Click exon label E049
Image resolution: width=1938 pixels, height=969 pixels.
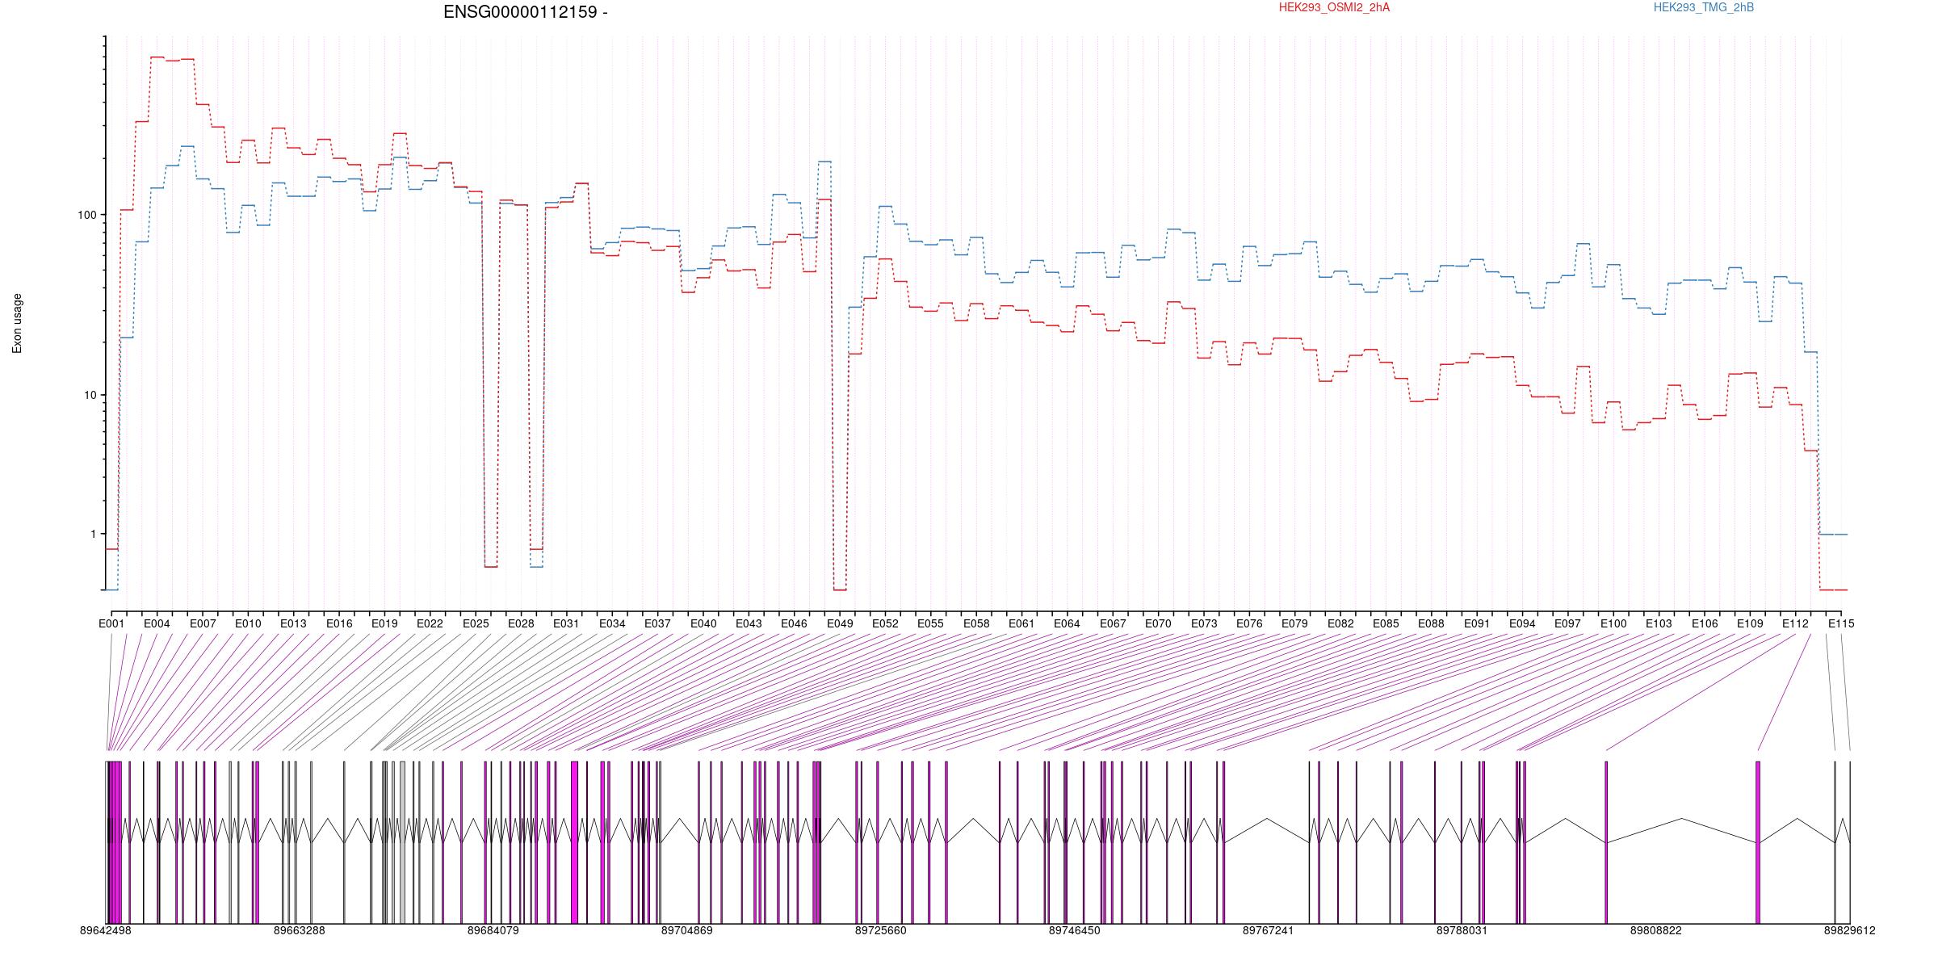point(840,623)
